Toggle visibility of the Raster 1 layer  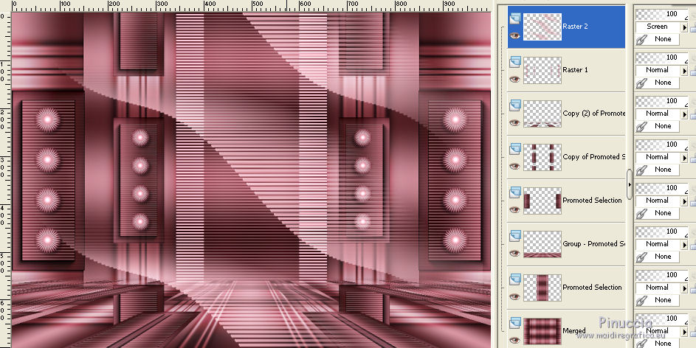click(515, 79)
